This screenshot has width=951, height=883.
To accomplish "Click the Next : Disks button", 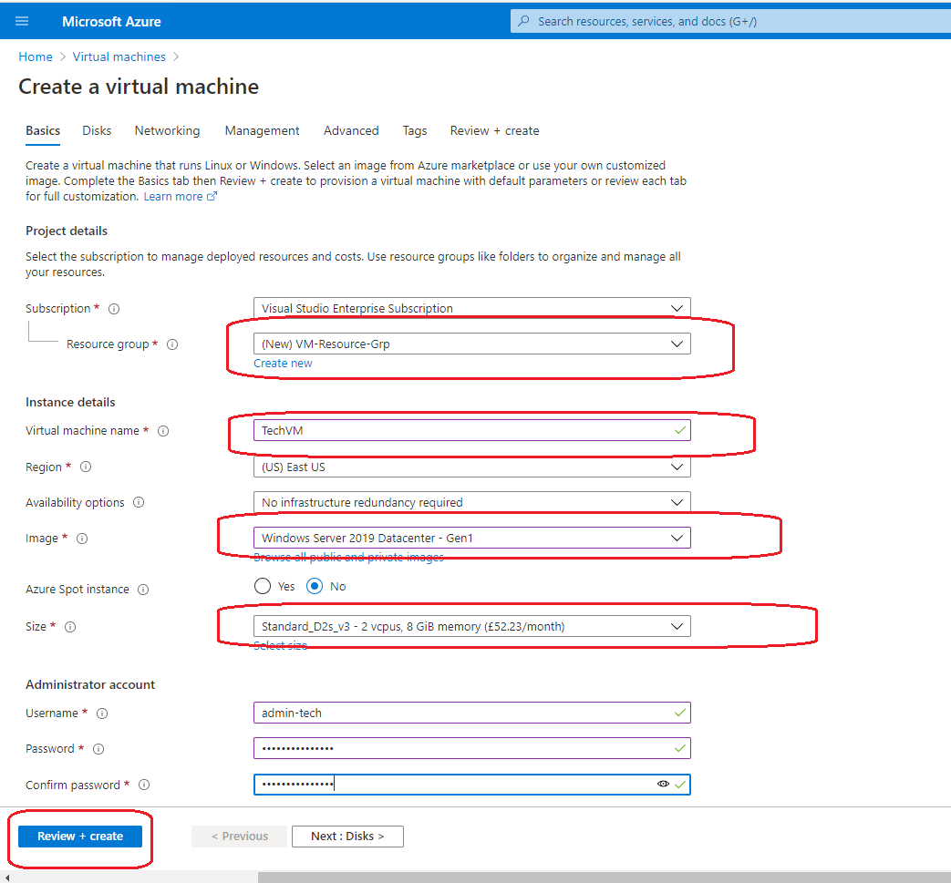I will coord(347,837).
